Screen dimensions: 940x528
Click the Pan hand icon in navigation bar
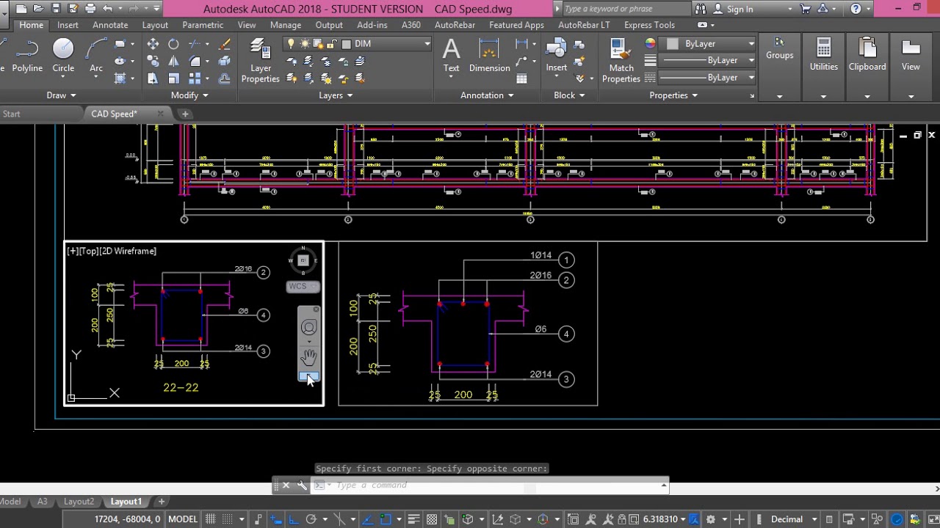(x=308, y=357)
